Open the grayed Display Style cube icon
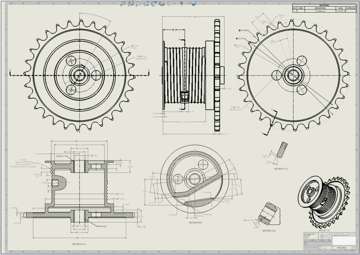The image size is (360, 255). click(x=169, y=4)
